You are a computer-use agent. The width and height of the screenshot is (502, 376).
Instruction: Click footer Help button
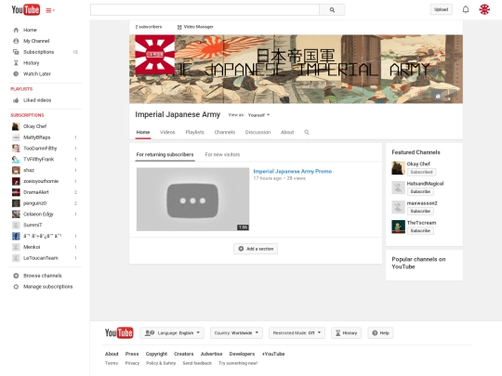click(380, 333)
